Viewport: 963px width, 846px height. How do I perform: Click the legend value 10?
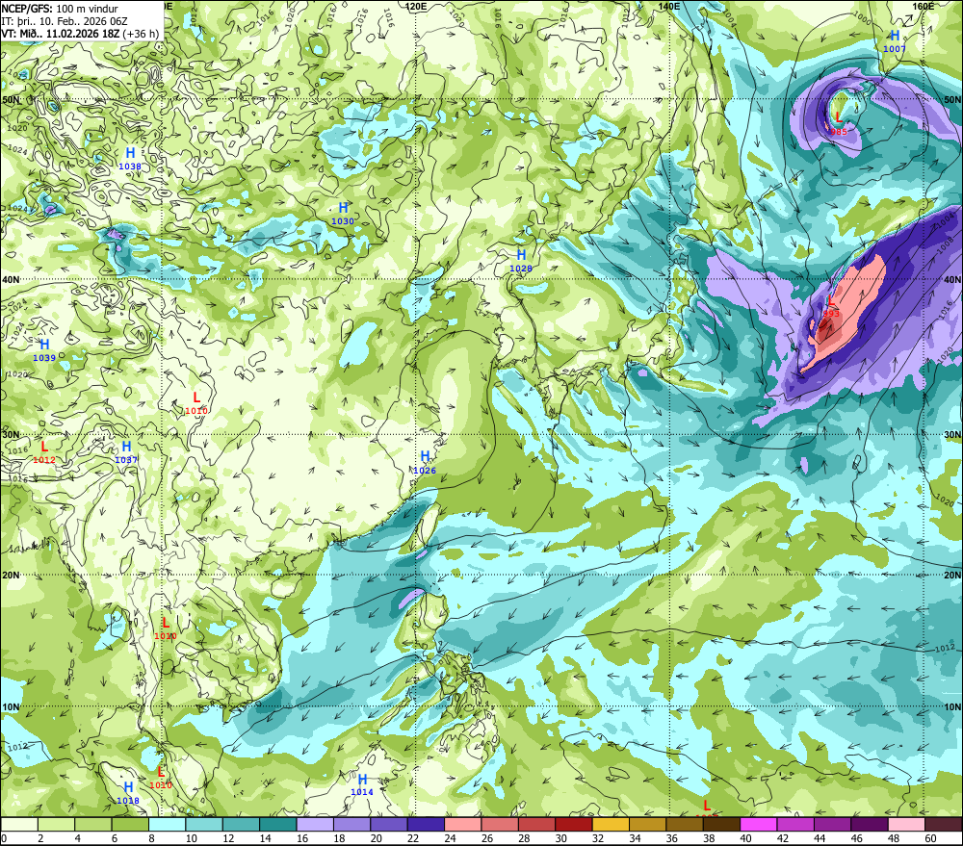tap(191, 838)
